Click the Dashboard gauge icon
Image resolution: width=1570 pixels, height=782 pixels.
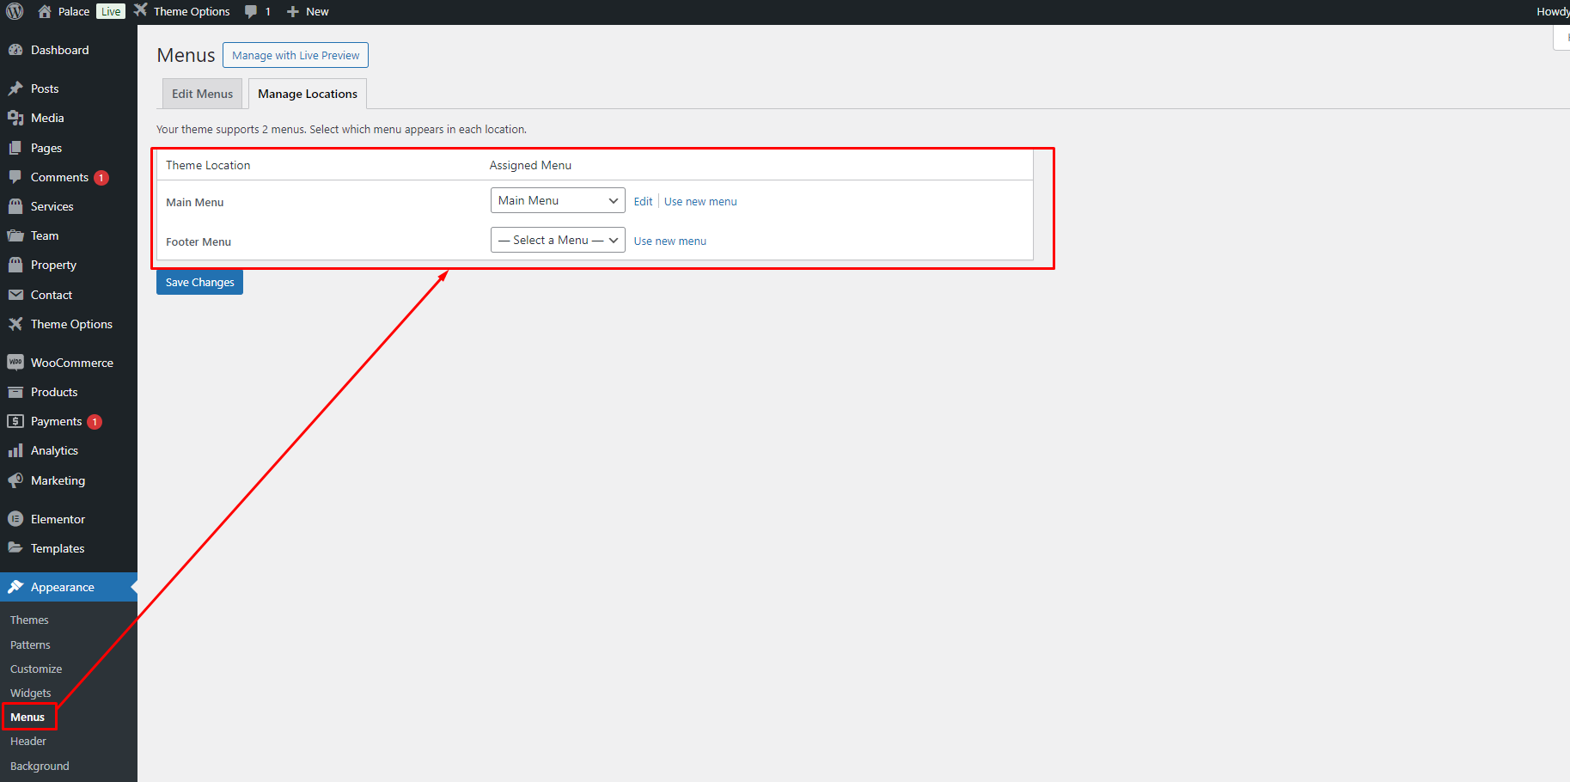(15, 50)
